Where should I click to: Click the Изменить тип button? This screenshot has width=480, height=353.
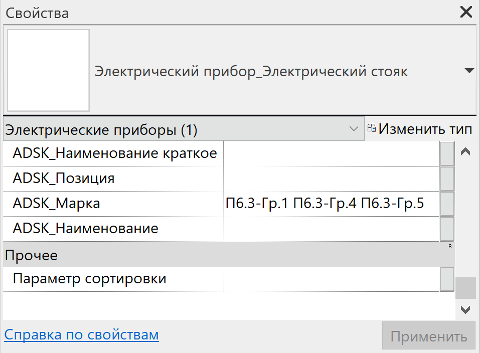coord(420,128)
